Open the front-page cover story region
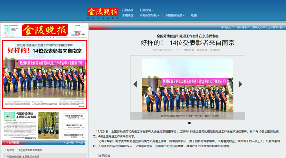This screenshot has width=286, height=158. (45, 75)
